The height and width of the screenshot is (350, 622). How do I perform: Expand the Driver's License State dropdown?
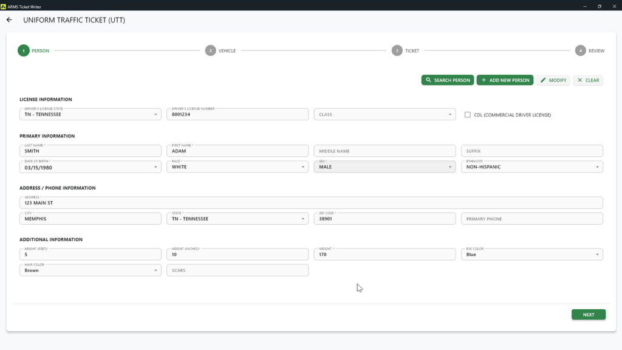[x=90, y=114]
